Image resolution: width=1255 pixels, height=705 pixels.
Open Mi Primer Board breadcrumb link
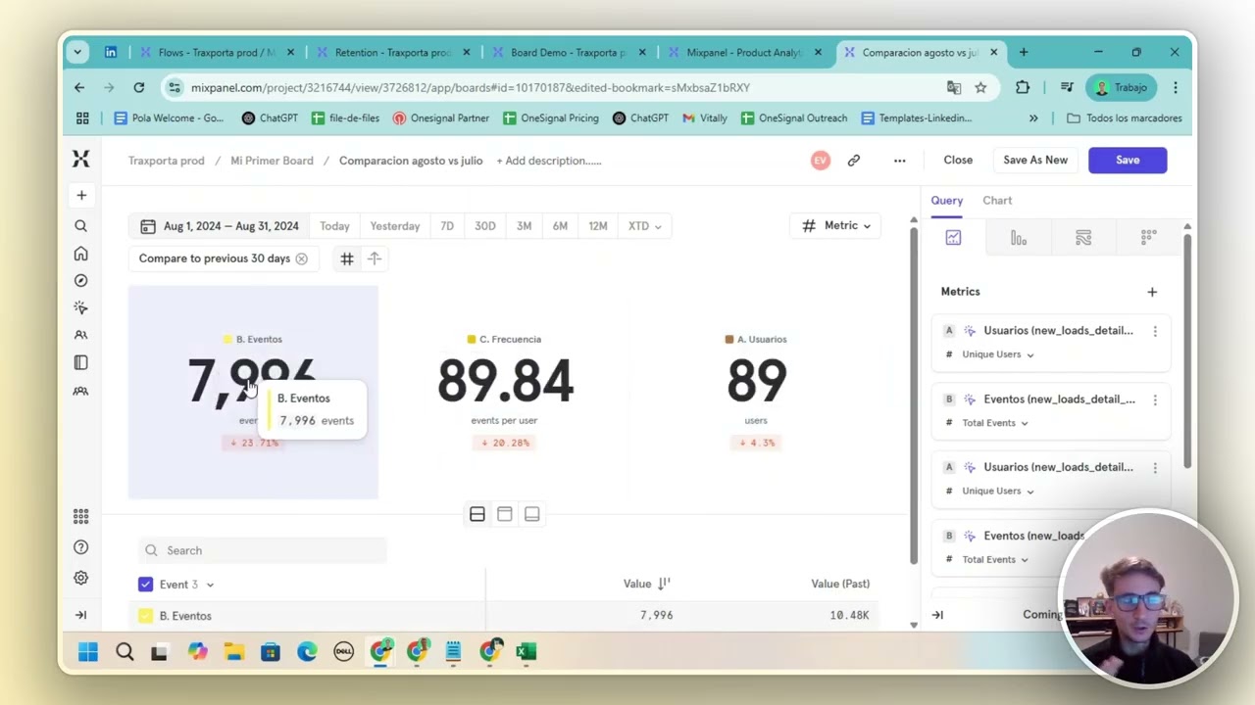[x=272, y=161]
